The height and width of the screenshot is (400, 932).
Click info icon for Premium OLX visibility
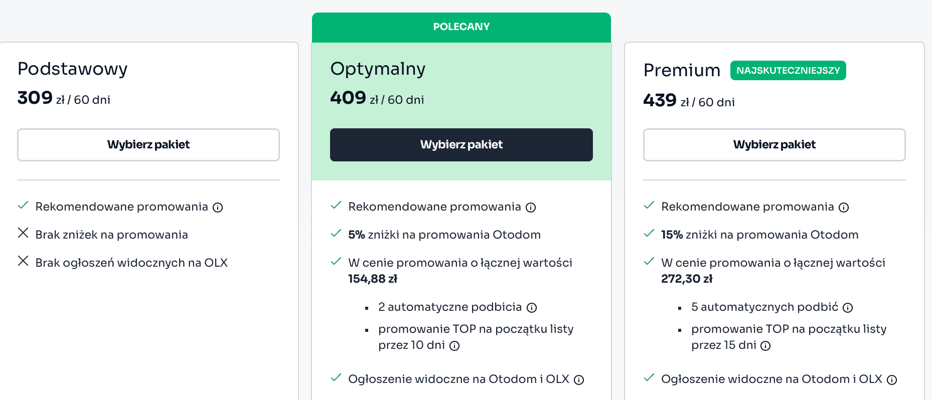click(x=892, y=380)
